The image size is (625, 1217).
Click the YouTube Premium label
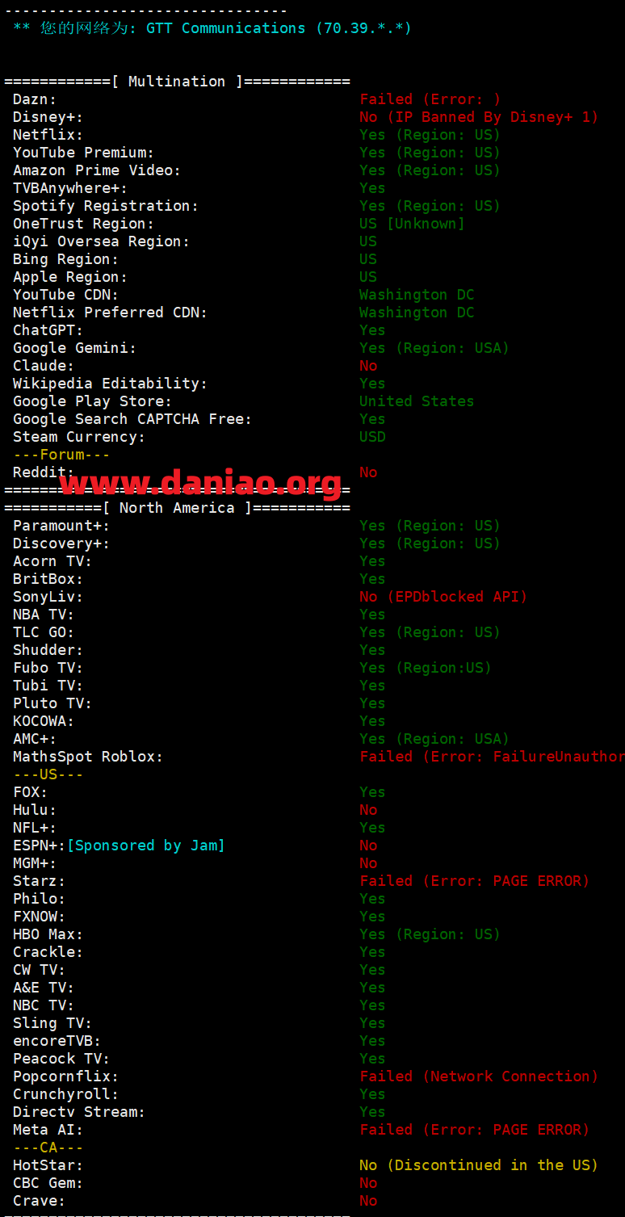pos(83,153)
